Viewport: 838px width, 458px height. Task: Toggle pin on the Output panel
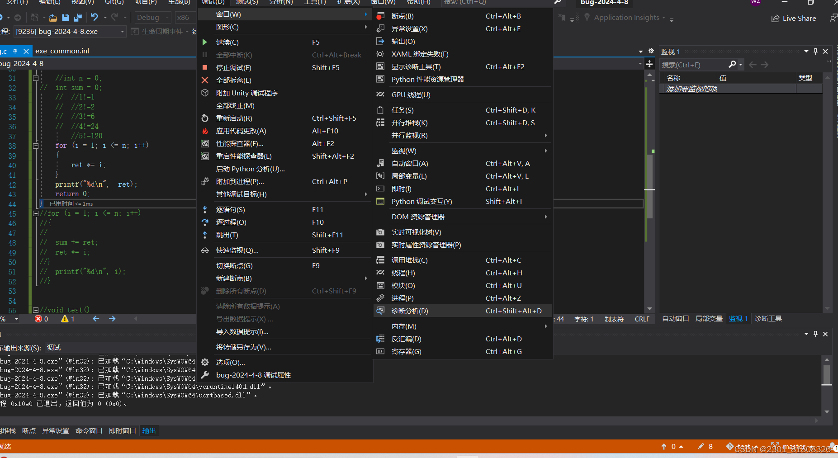coord(815,334)
